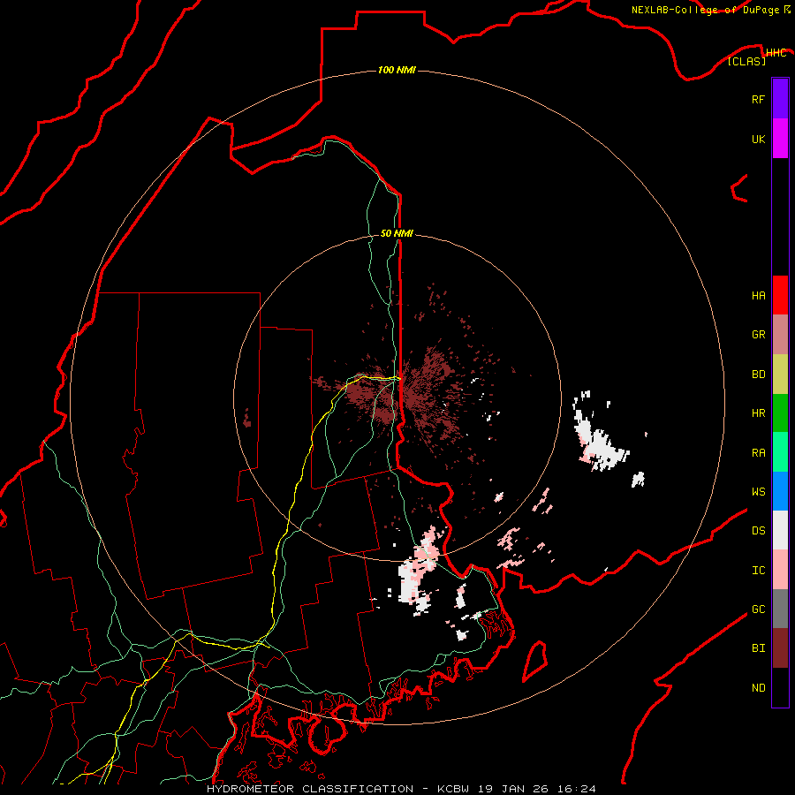Pick the RA light green legend swatch
The height and width of the screenshot is (795, 795).
[780, 452]
